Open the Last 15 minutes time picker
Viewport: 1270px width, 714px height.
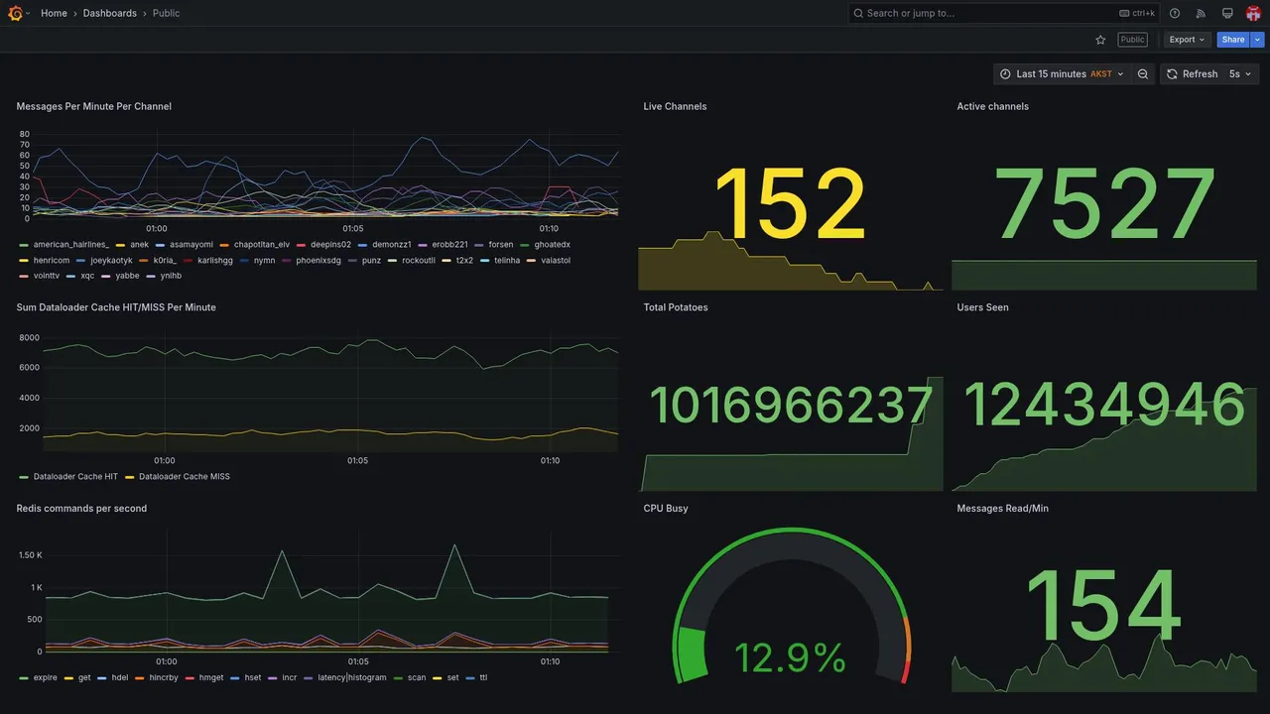tap(1062, 74)
